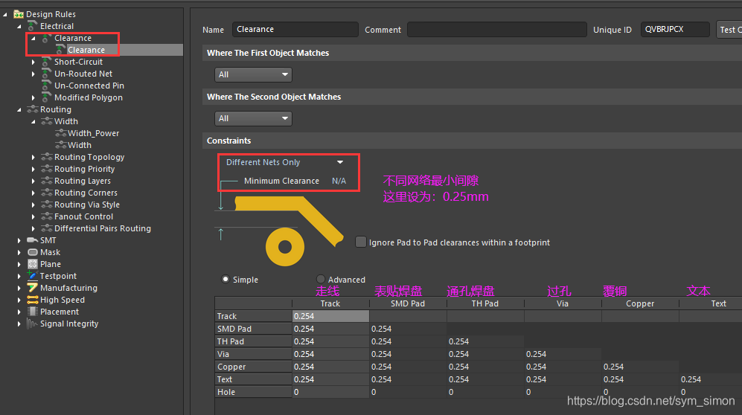The width and height of the screenshot is (742, 415).
Task: Open the first object matches All dropdown
Action: pyautogui.click(x=253, y=74)
